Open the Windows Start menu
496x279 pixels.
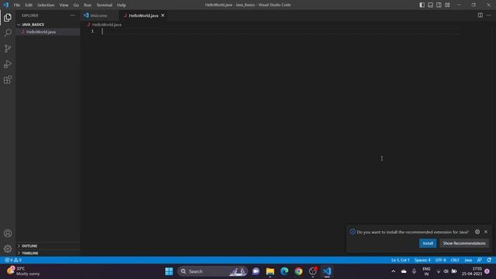[169, 271]
